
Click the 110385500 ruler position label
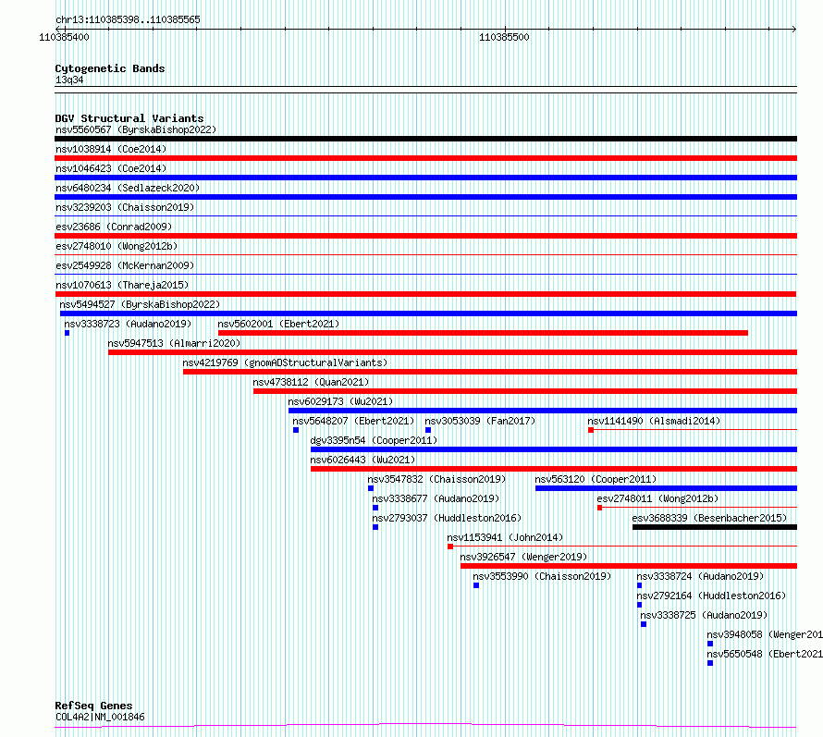pos(504,37)
